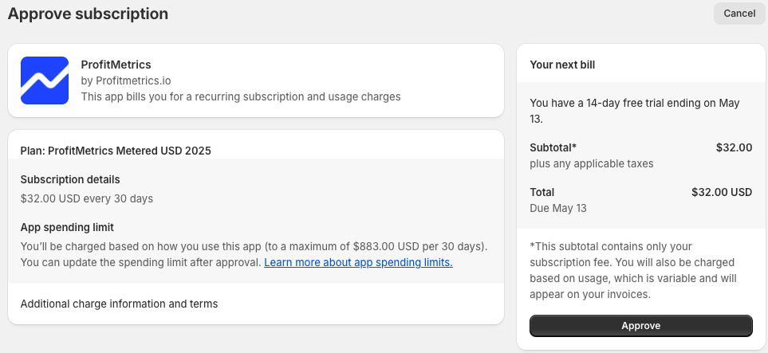
Task: Click the plus any applicable taxes note
Action: tap(592, 163)
